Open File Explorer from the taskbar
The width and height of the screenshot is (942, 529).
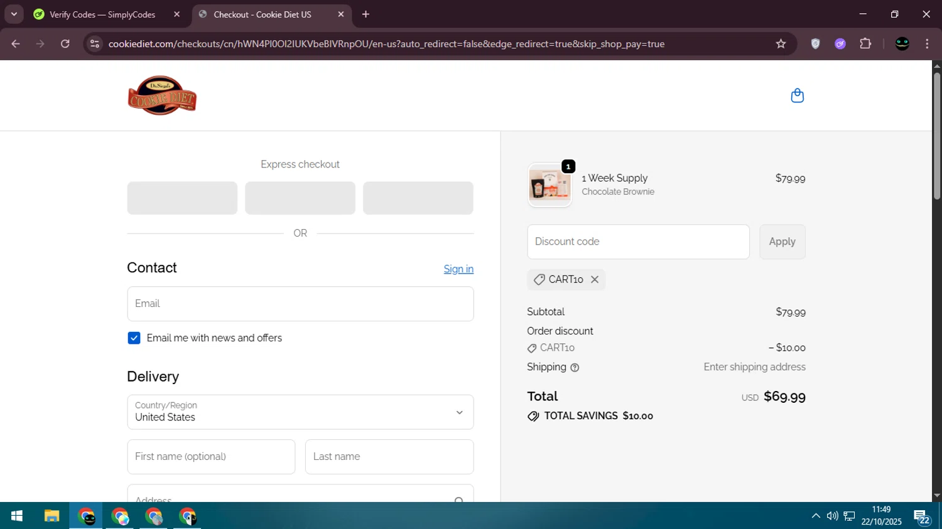(51, 516)
